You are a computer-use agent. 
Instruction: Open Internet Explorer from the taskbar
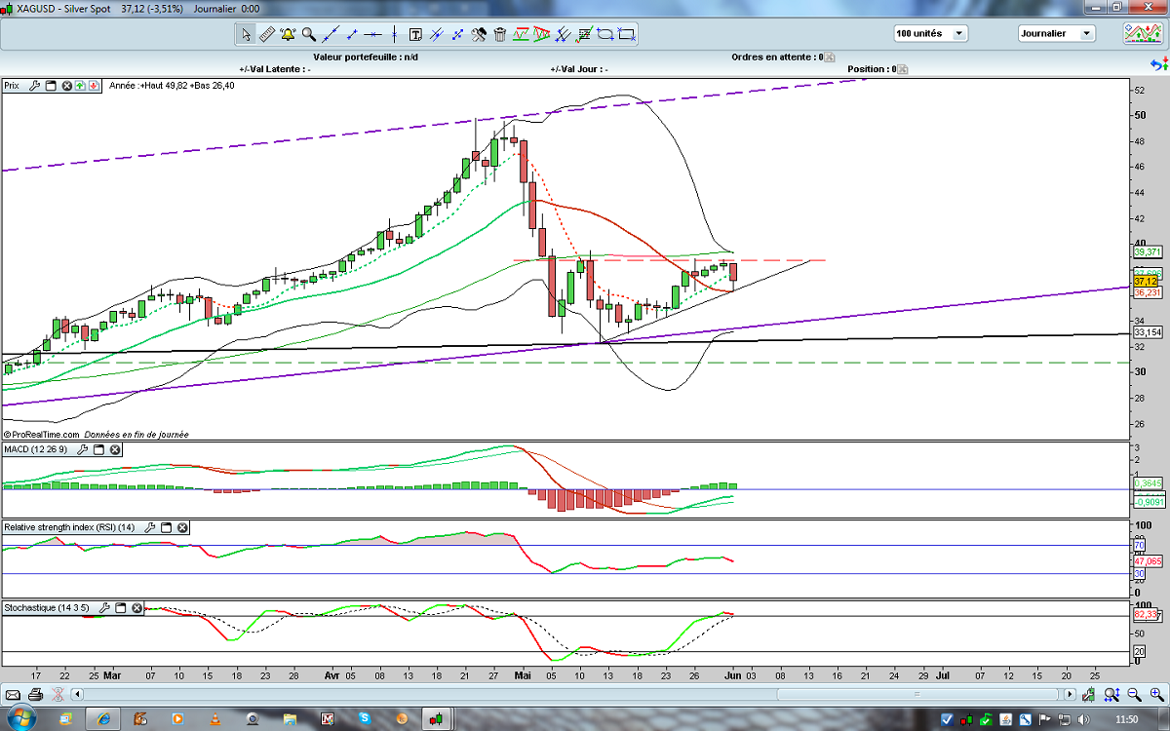100,719
